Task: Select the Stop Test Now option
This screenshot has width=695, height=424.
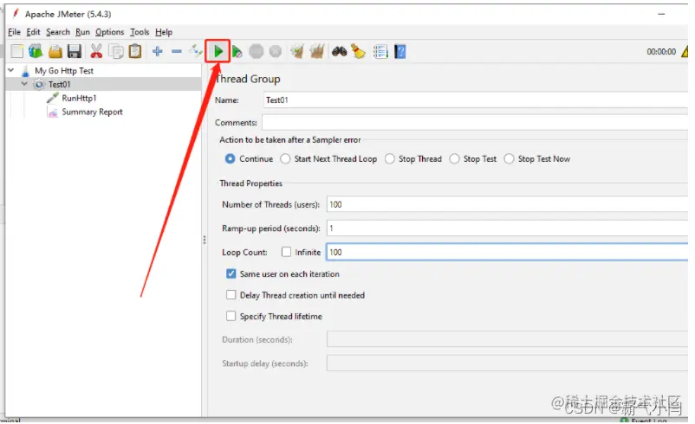Action: (509, 159)
